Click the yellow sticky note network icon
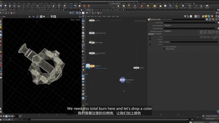219x123 pixels. coord(206,16)
